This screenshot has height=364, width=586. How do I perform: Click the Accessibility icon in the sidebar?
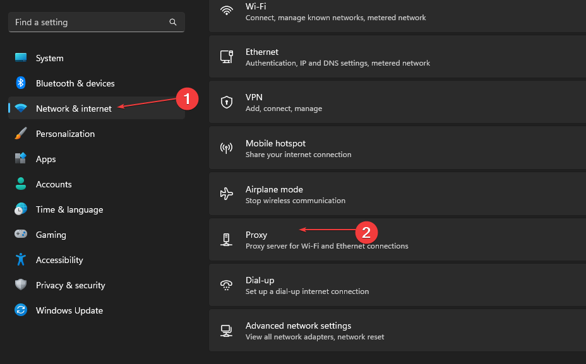(x=20, y=260)
